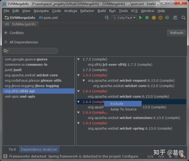The height and width of the screenshot is (161, 189).
Task: Debug ColorTest with the bug icon
Action: pos(147,18)
